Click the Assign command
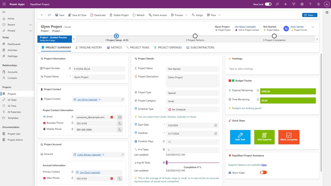Screen dimensions: 331x186 pyautogui.click(x=197, y=15)
